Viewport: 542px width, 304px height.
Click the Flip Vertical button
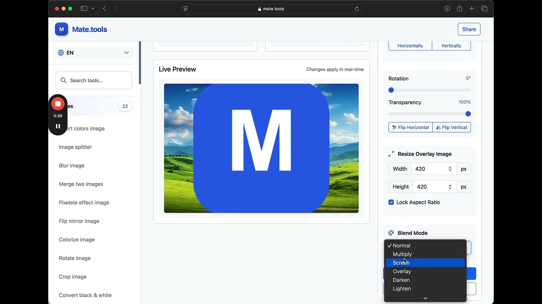click(451, 127)
